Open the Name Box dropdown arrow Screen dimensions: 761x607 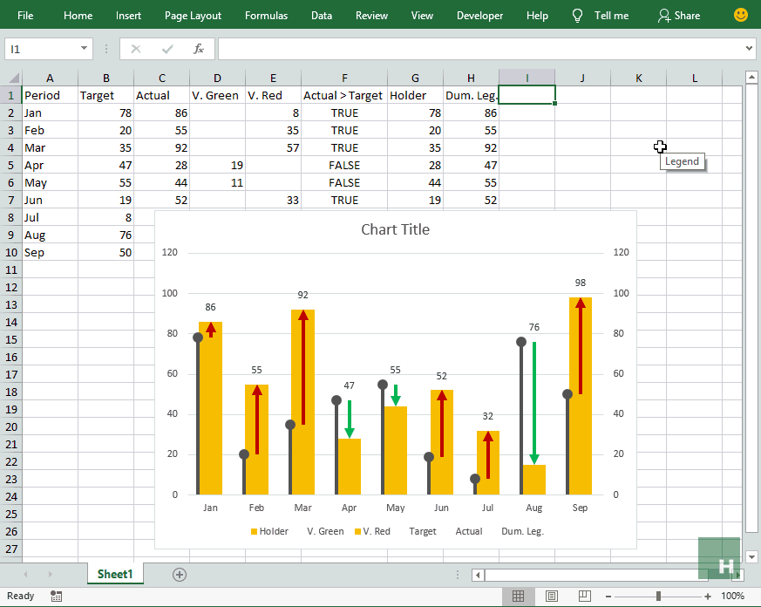tap(84, 49)
